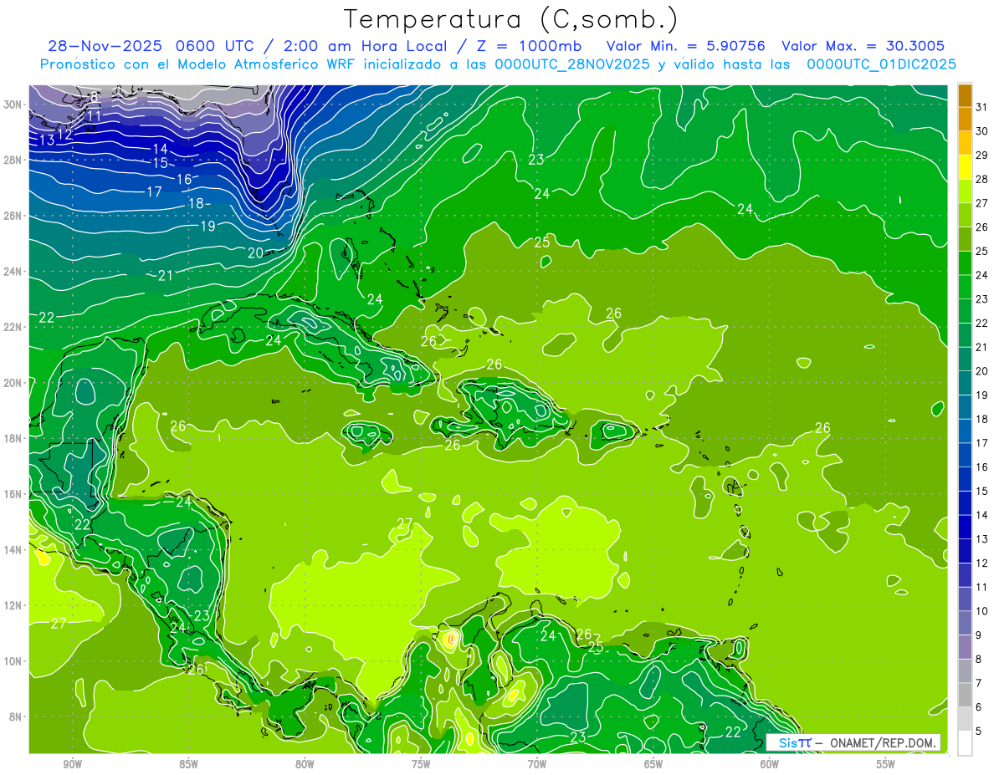The image size is (1004, 775).
Task: Click the yellow legend swatch between 28 and 29
Action: [965, 168]
